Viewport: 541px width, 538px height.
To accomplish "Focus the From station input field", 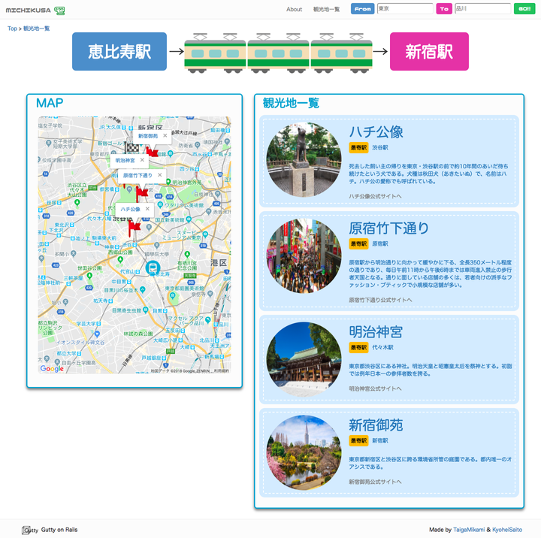I will tap(405, 8).
